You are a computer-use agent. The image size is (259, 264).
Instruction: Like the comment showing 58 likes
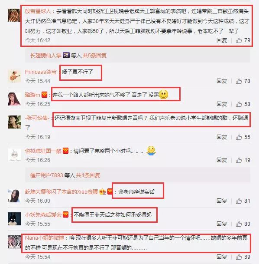coord(239,104)
